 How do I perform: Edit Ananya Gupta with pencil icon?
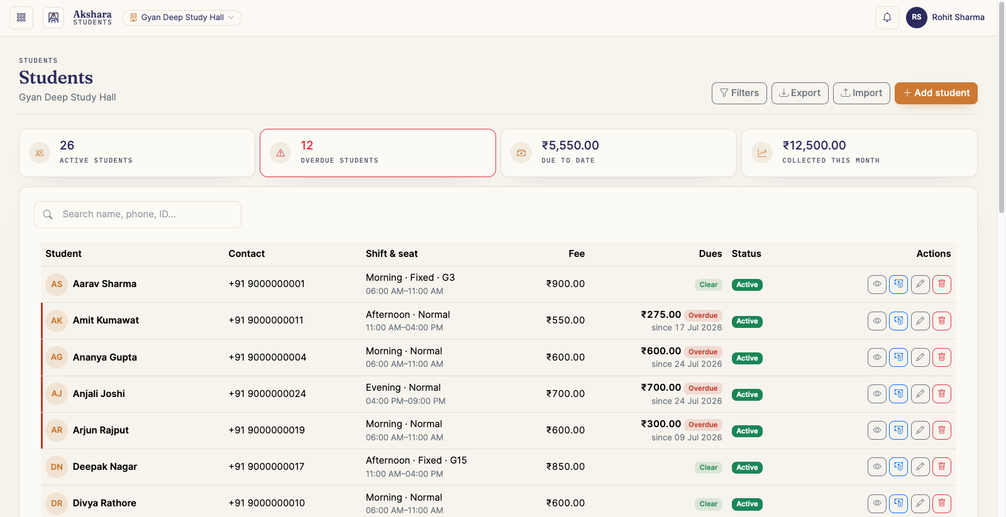(x=920, y=357)
